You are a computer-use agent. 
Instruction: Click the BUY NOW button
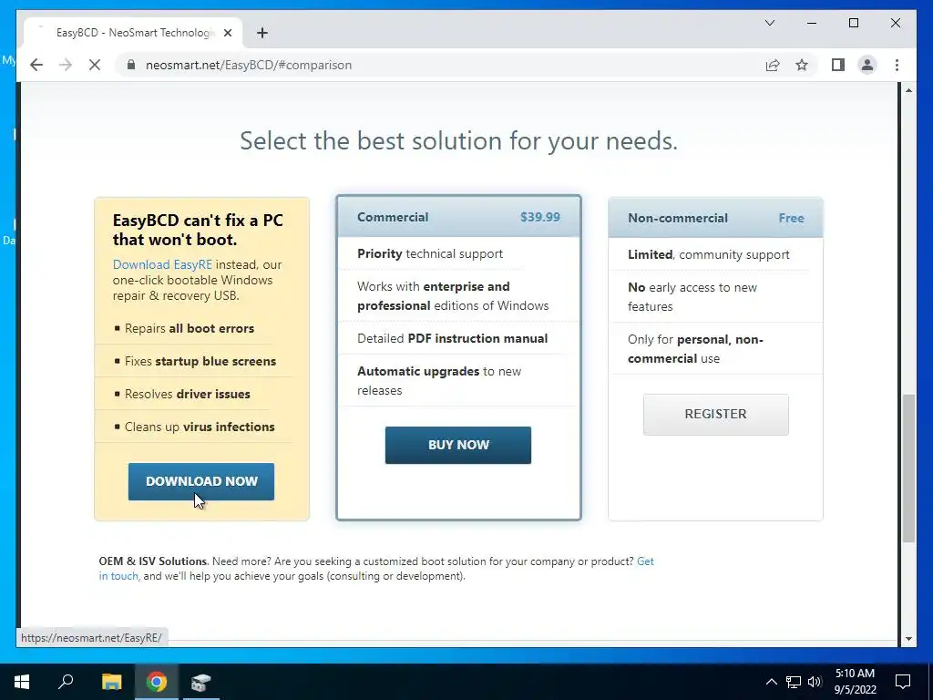pos(458,445)
